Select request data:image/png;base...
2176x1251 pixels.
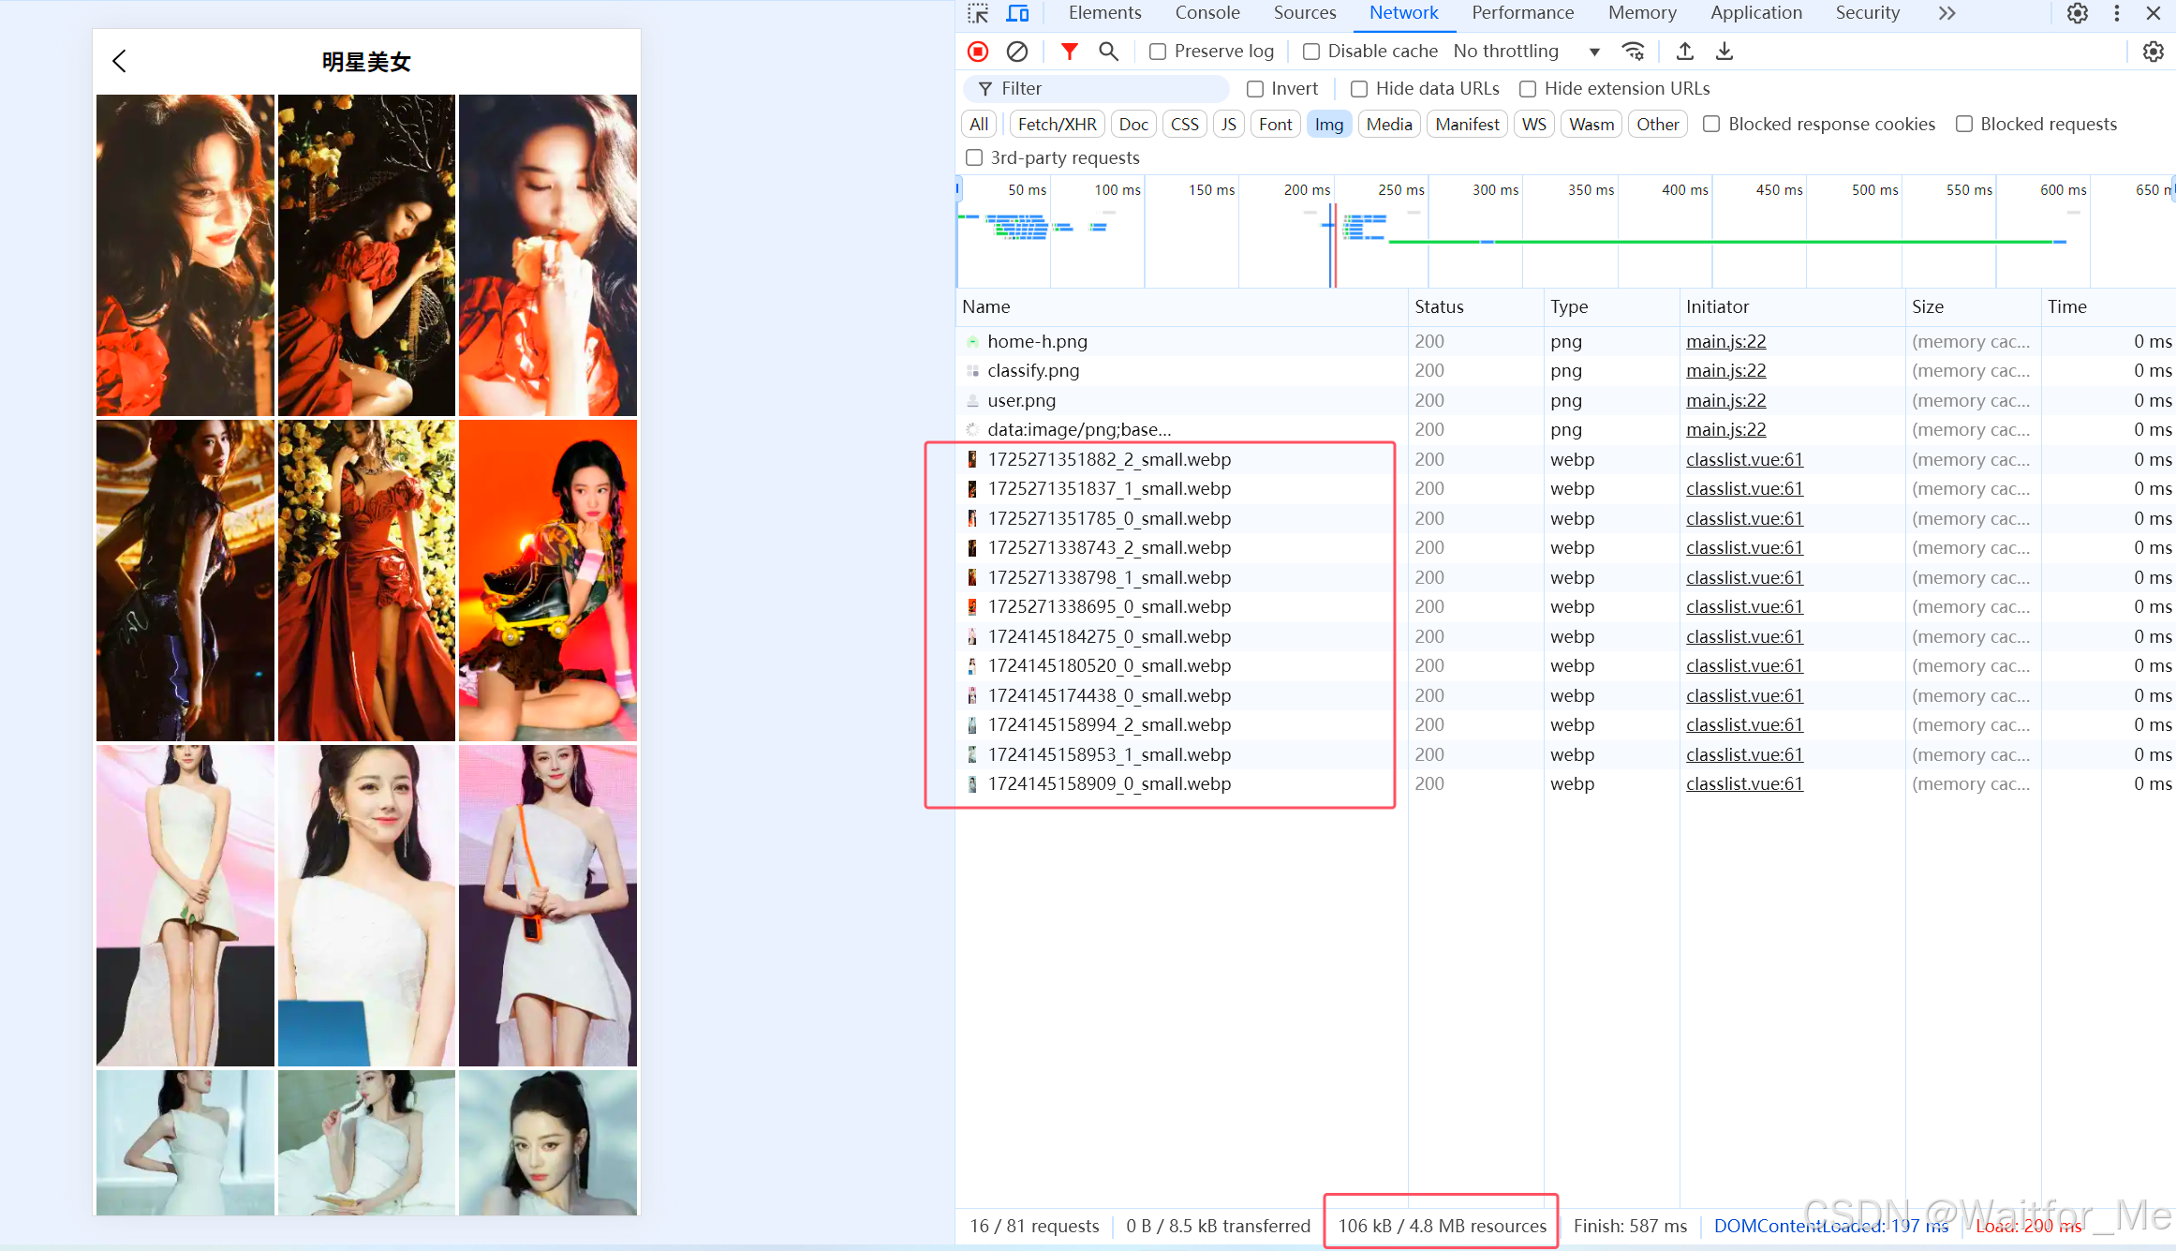(x=1079, y=430)
